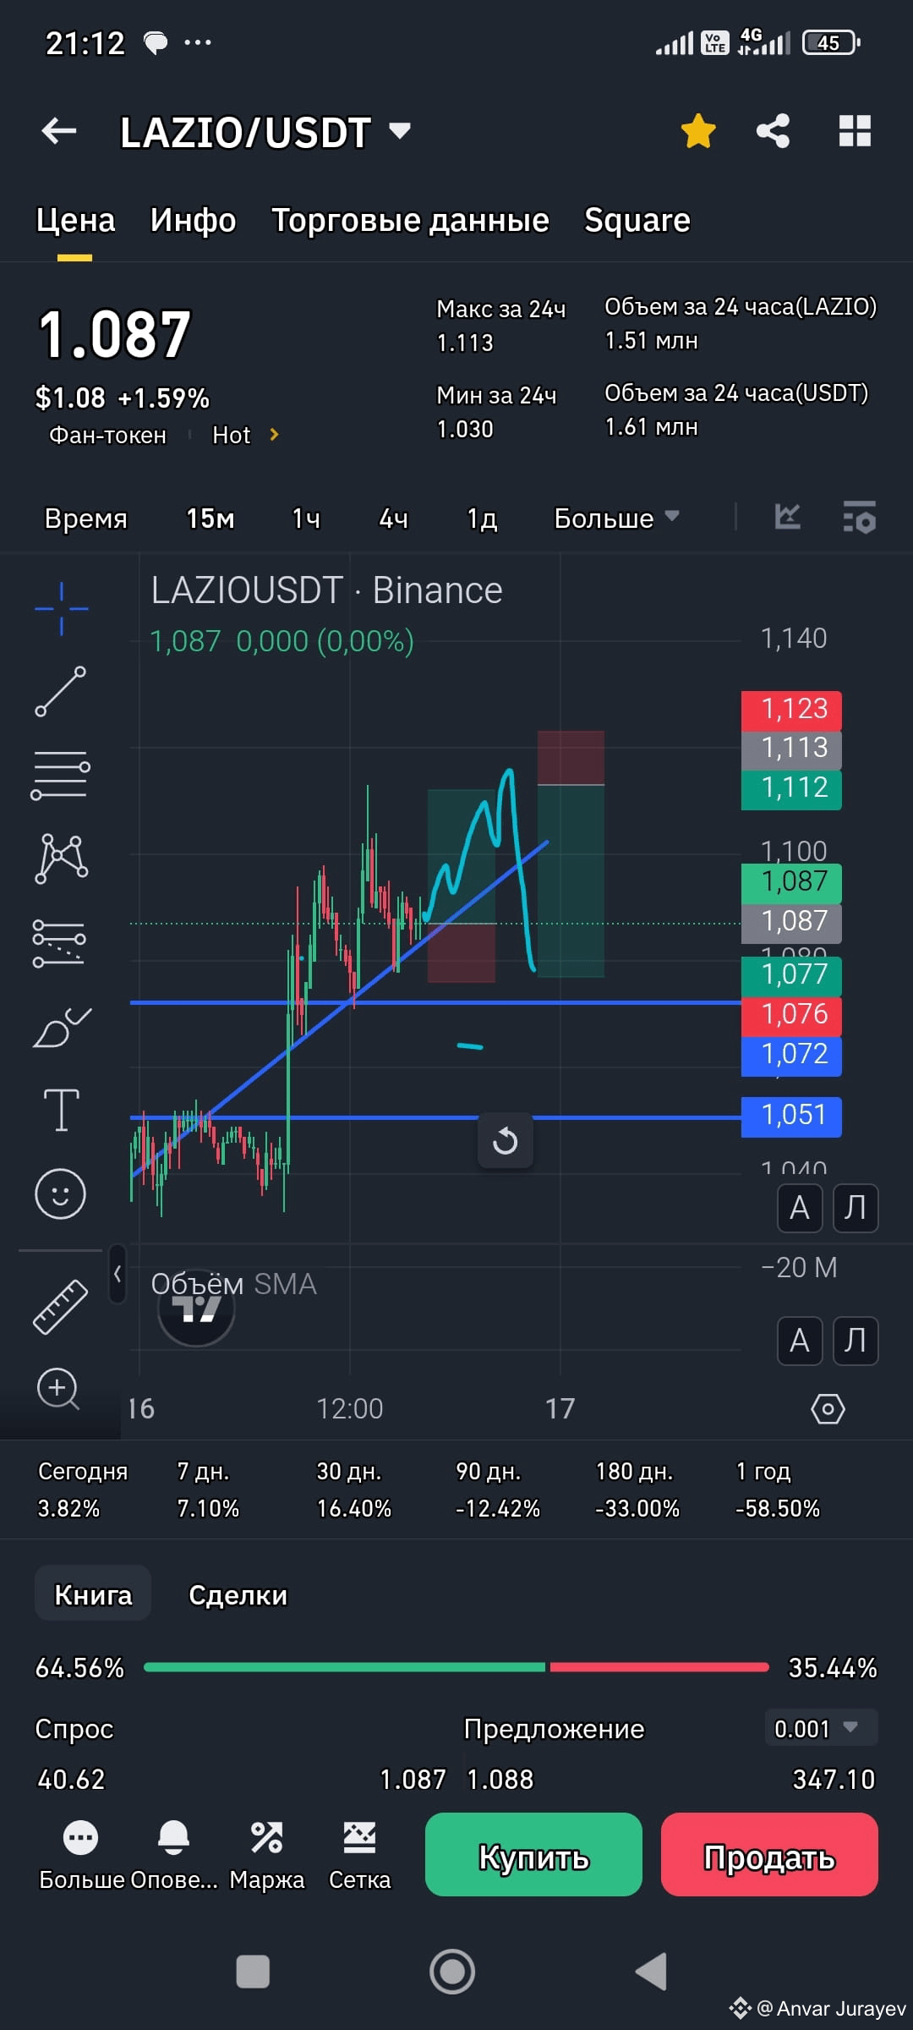Select the pattern drawing tool
The height and width of the screenshot is (2030, 913).
[61, 858]
